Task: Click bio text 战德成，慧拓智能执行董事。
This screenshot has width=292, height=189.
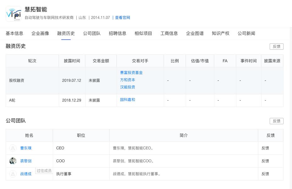Action: point(137,174)
